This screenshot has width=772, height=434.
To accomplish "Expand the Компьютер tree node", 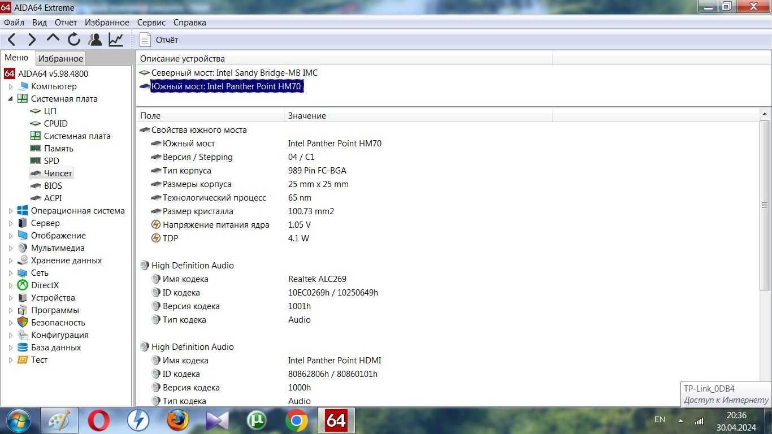I will pyautogui.click(x=11, y=86).
